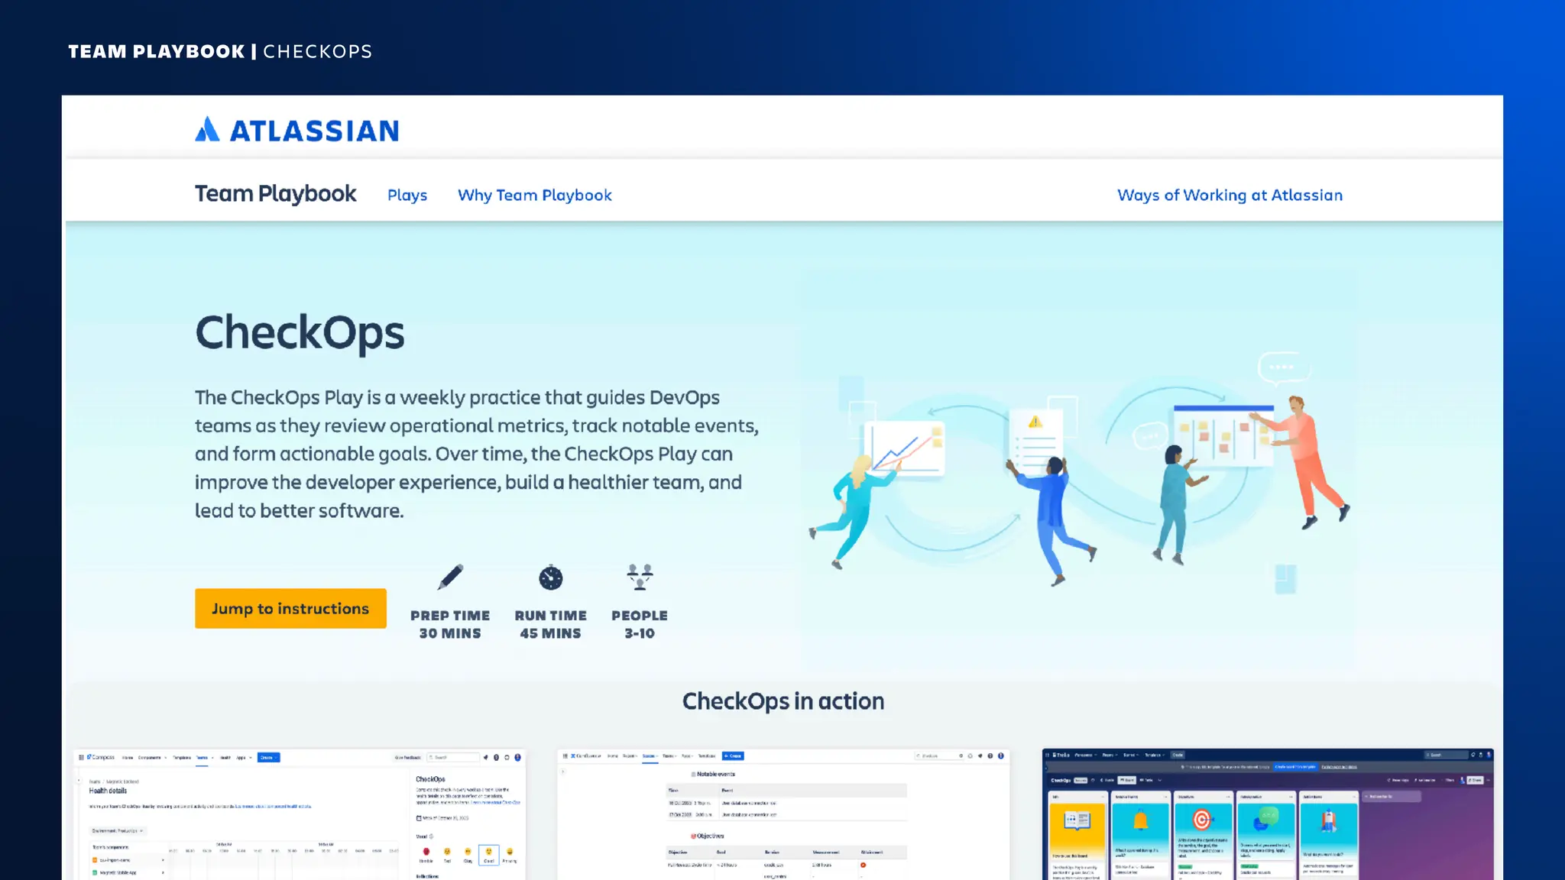
Task: Click search field in Trello screenshot
Action: 1447,755
